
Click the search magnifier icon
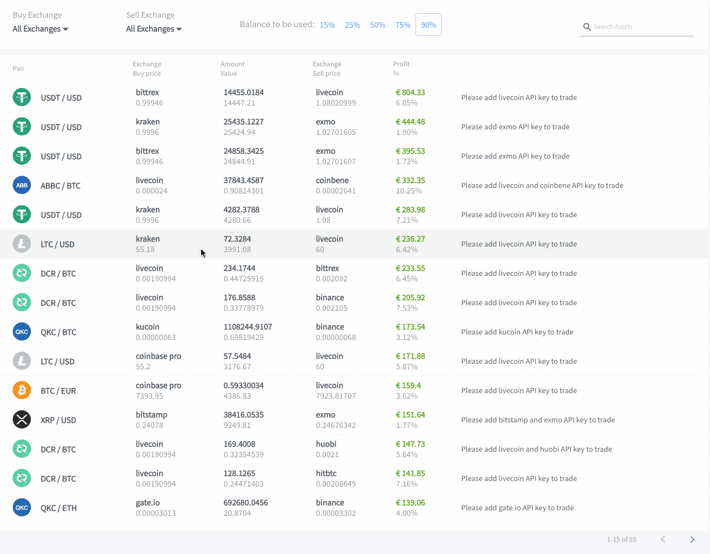click(x=587, y=27)
